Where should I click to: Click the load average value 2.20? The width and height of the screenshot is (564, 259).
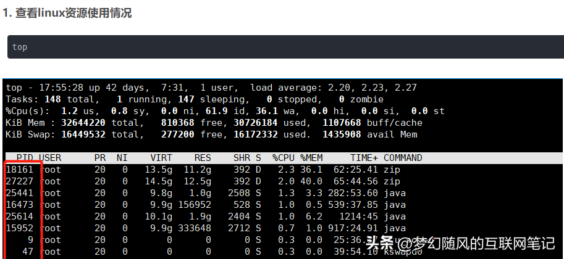click(x=339, y=88)
